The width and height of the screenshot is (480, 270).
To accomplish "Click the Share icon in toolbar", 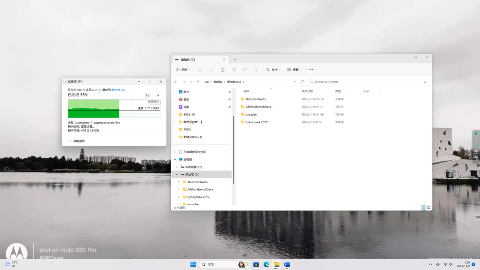I will coord(245,70).
